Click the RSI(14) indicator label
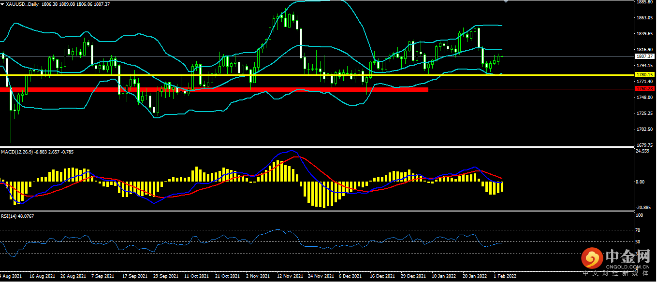The height and width of the screenshot is (282, 657). (x=17, y=216)
